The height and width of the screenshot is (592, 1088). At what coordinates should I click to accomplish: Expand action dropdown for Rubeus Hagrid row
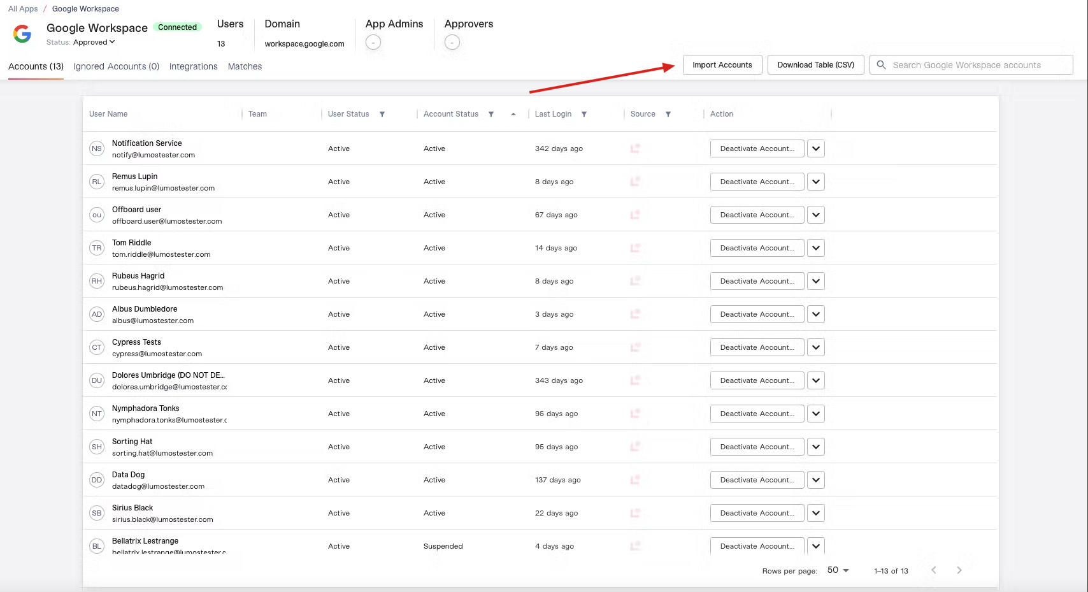click(816, 281)
